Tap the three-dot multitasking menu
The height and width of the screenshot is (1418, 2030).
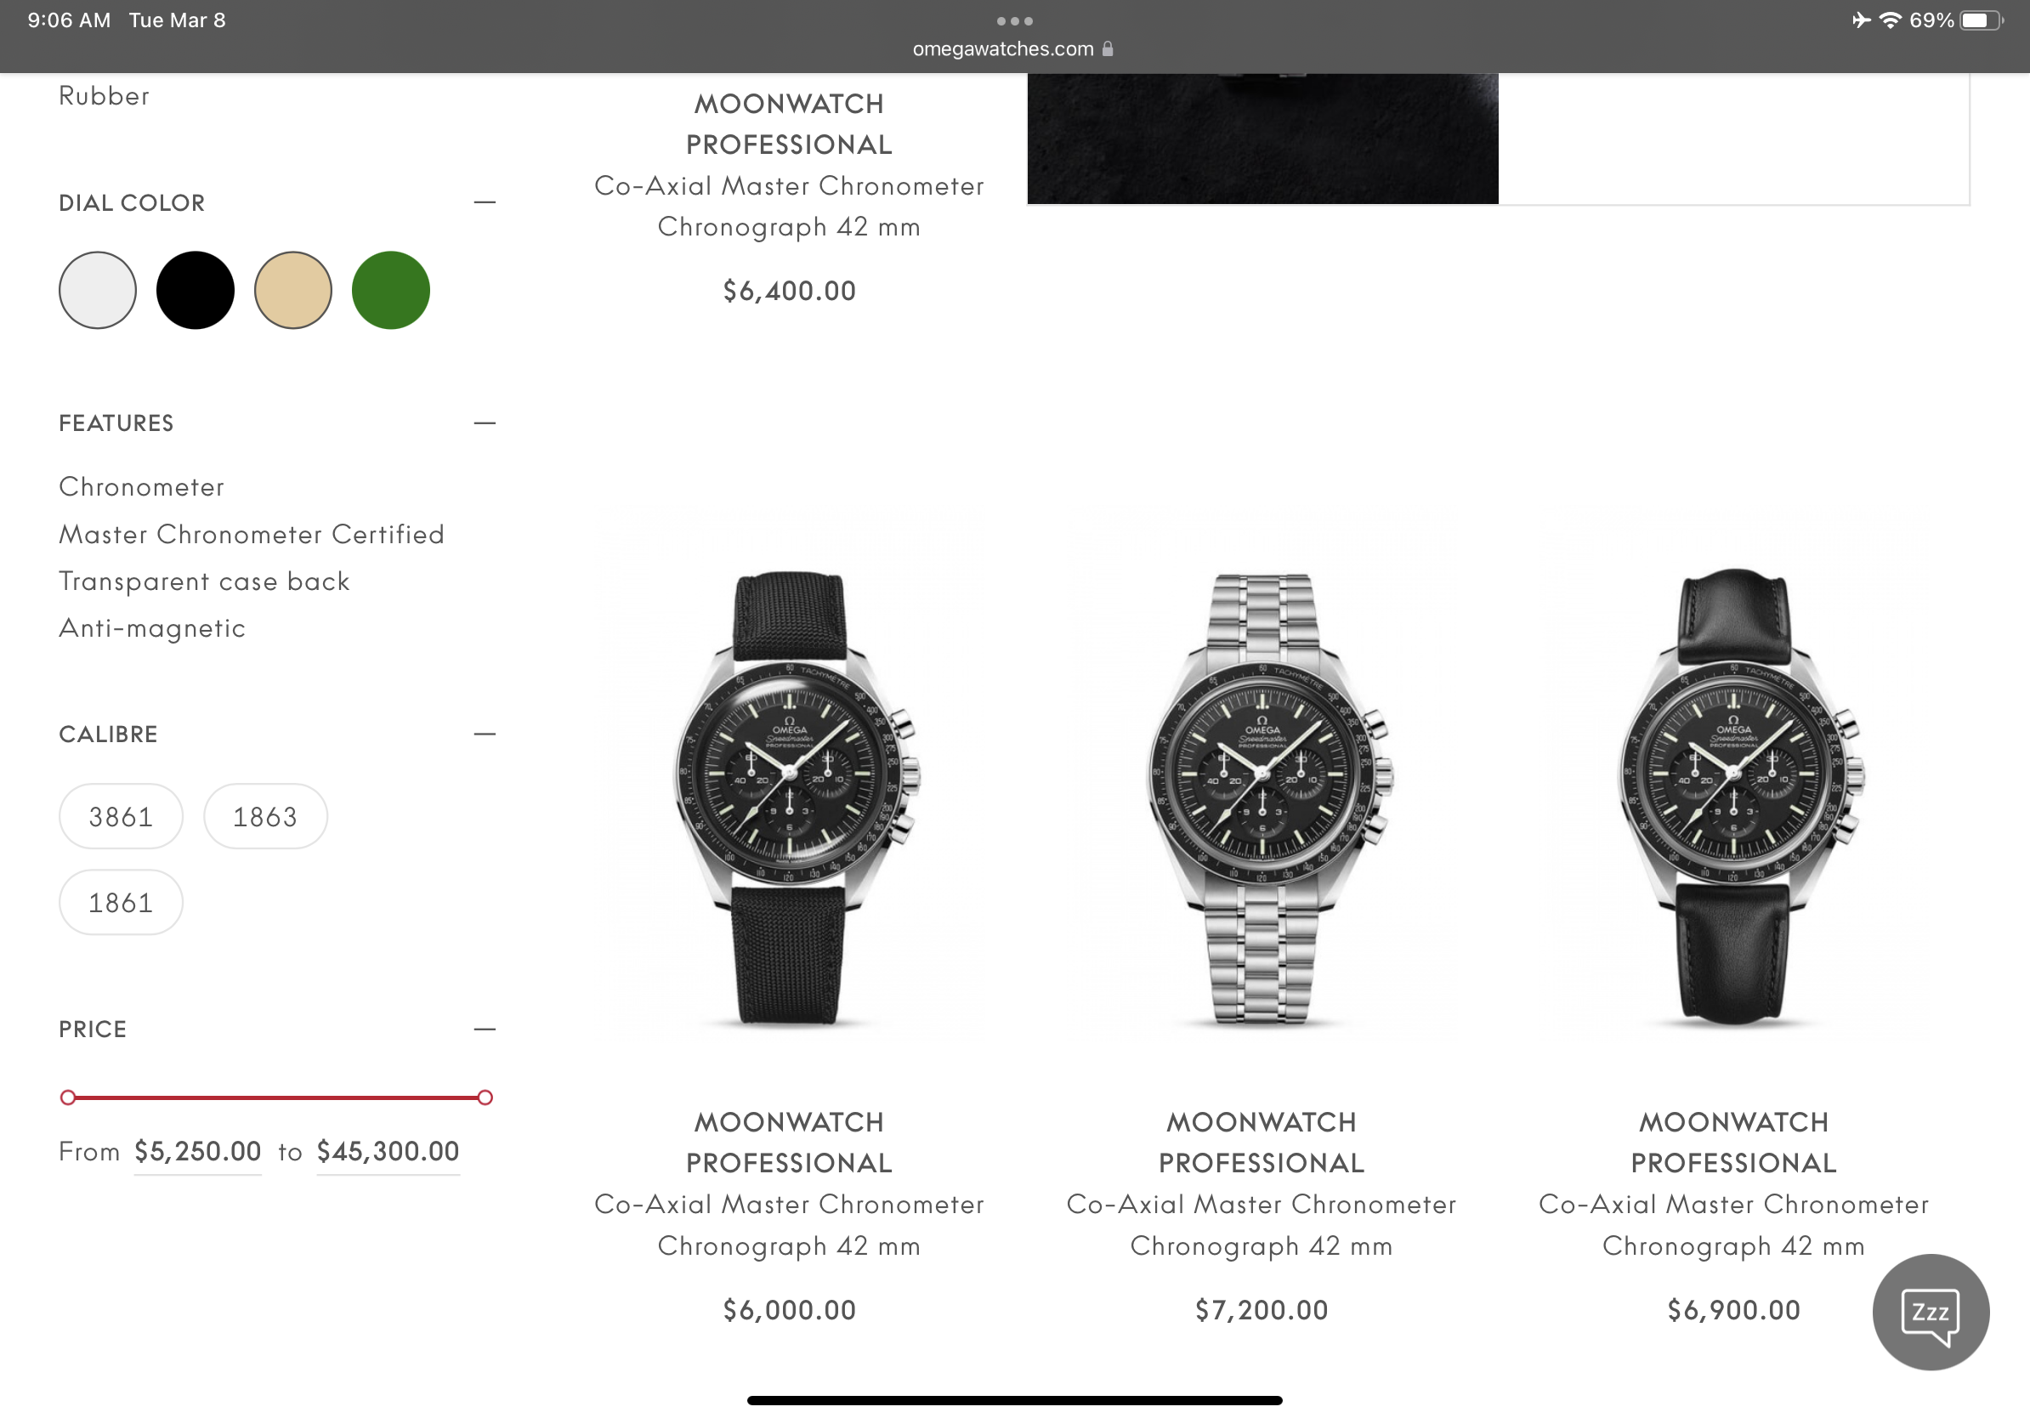1014,21
